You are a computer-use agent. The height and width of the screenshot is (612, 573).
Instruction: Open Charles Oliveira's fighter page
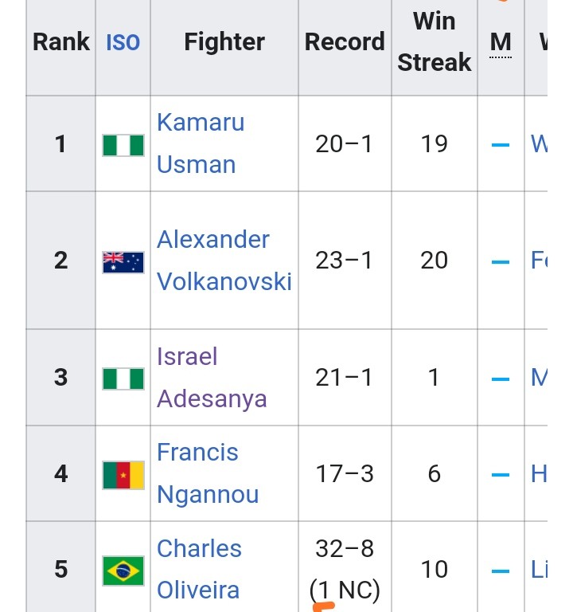(x=199, y=569)
